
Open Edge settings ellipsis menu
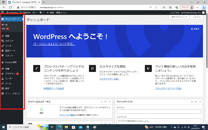pos(197,7)
